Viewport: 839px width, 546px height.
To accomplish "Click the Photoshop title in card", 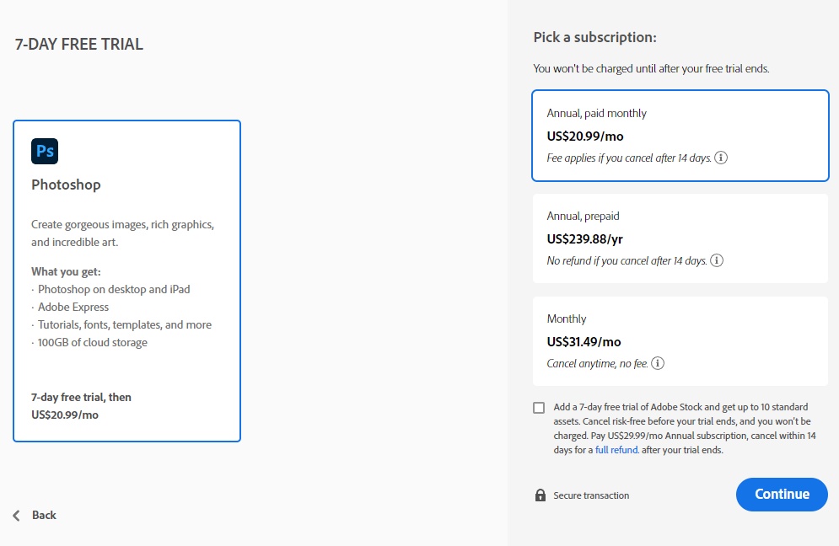I will (66, 185).
